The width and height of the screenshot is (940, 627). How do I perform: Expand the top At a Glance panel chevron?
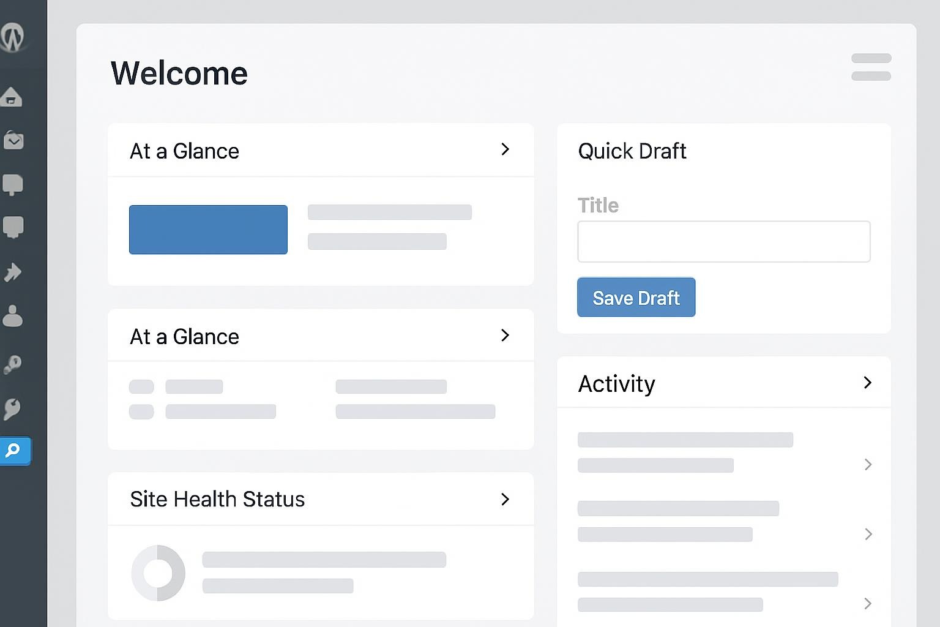505,149
